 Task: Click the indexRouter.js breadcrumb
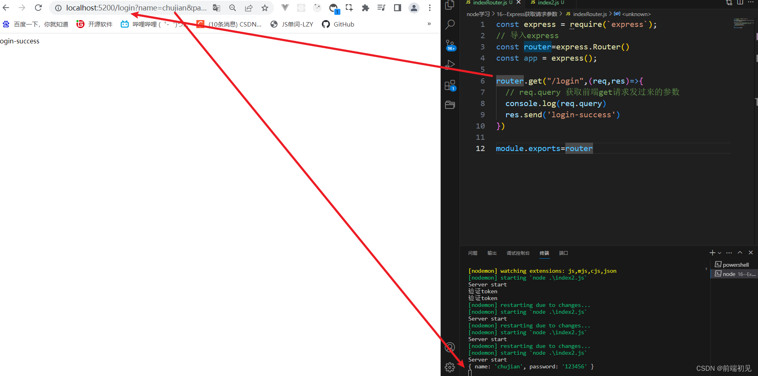pyautogui.click(x=586, y=14)
